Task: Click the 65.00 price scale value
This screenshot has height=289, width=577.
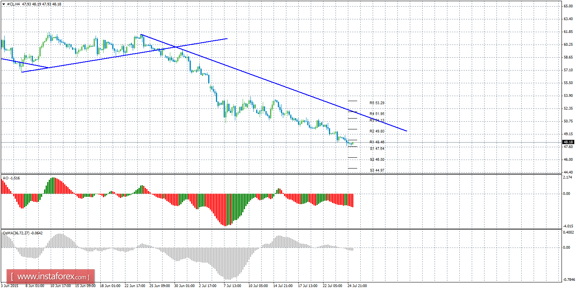Action: 568,6
